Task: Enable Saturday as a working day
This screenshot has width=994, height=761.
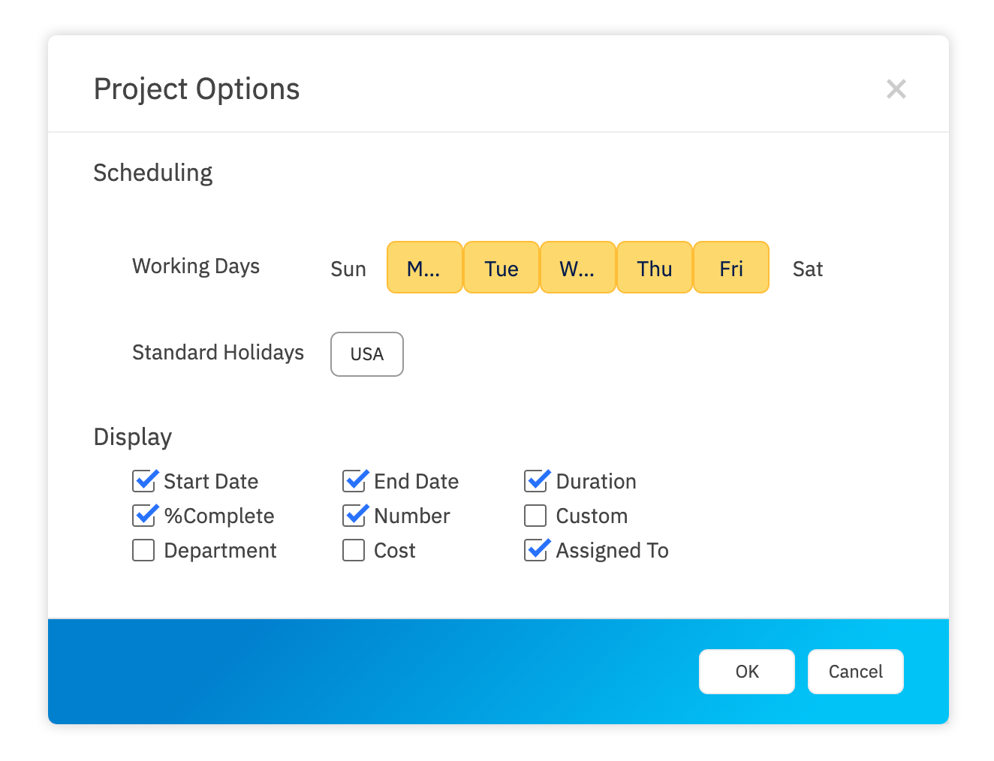Action: pos(808,268)
